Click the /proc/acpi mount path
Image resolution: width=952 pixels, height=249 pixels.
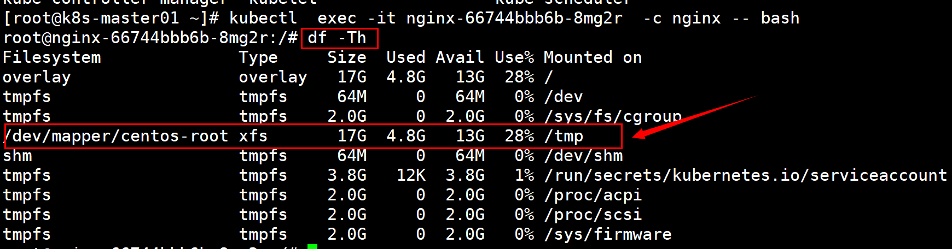593,195
